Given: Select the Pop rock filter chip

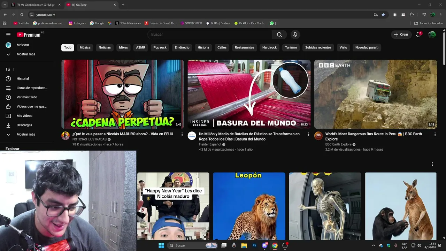Looking at the screenshot, I should [160, 47].
